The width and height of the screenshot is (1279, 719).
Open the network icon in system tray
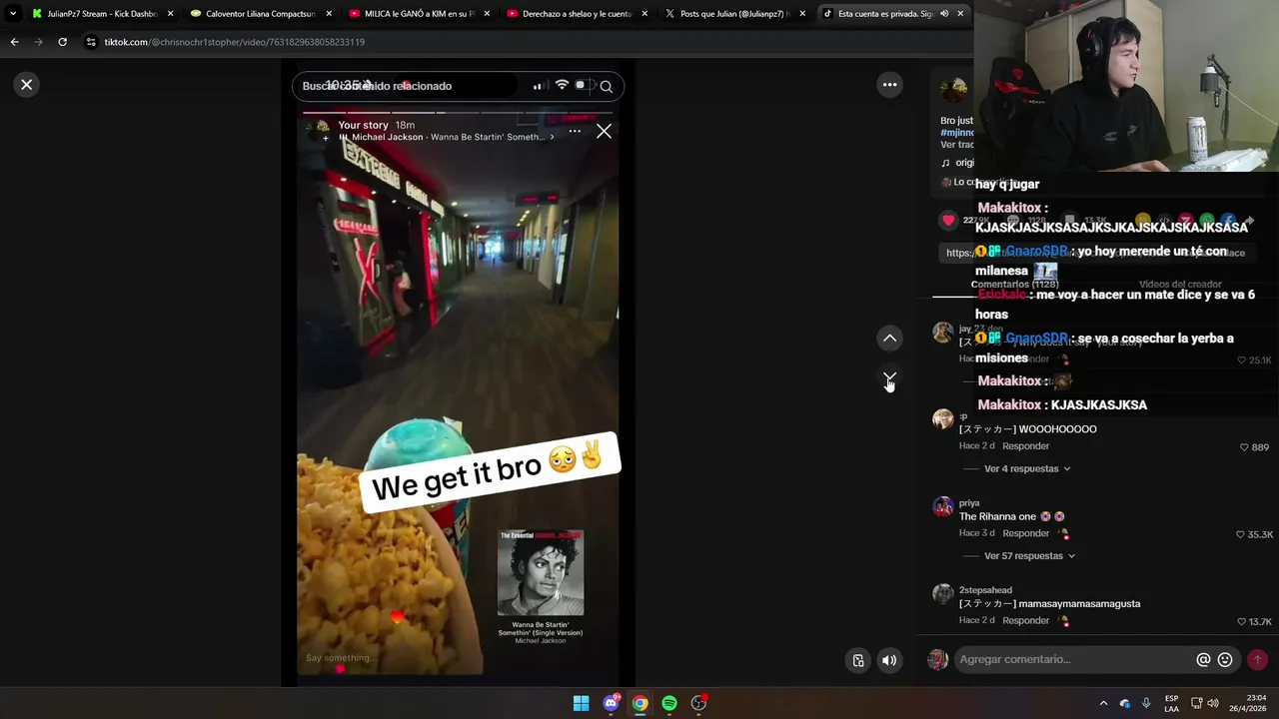click(1196, 703)
